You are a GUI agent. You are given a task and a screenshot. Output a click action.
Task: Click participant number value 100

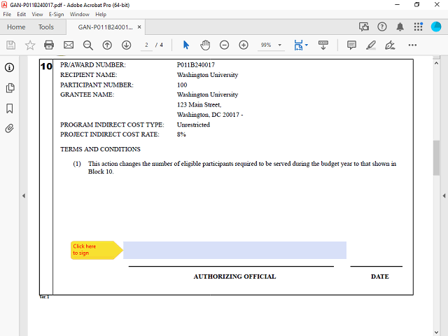click(x=182, y=85)
